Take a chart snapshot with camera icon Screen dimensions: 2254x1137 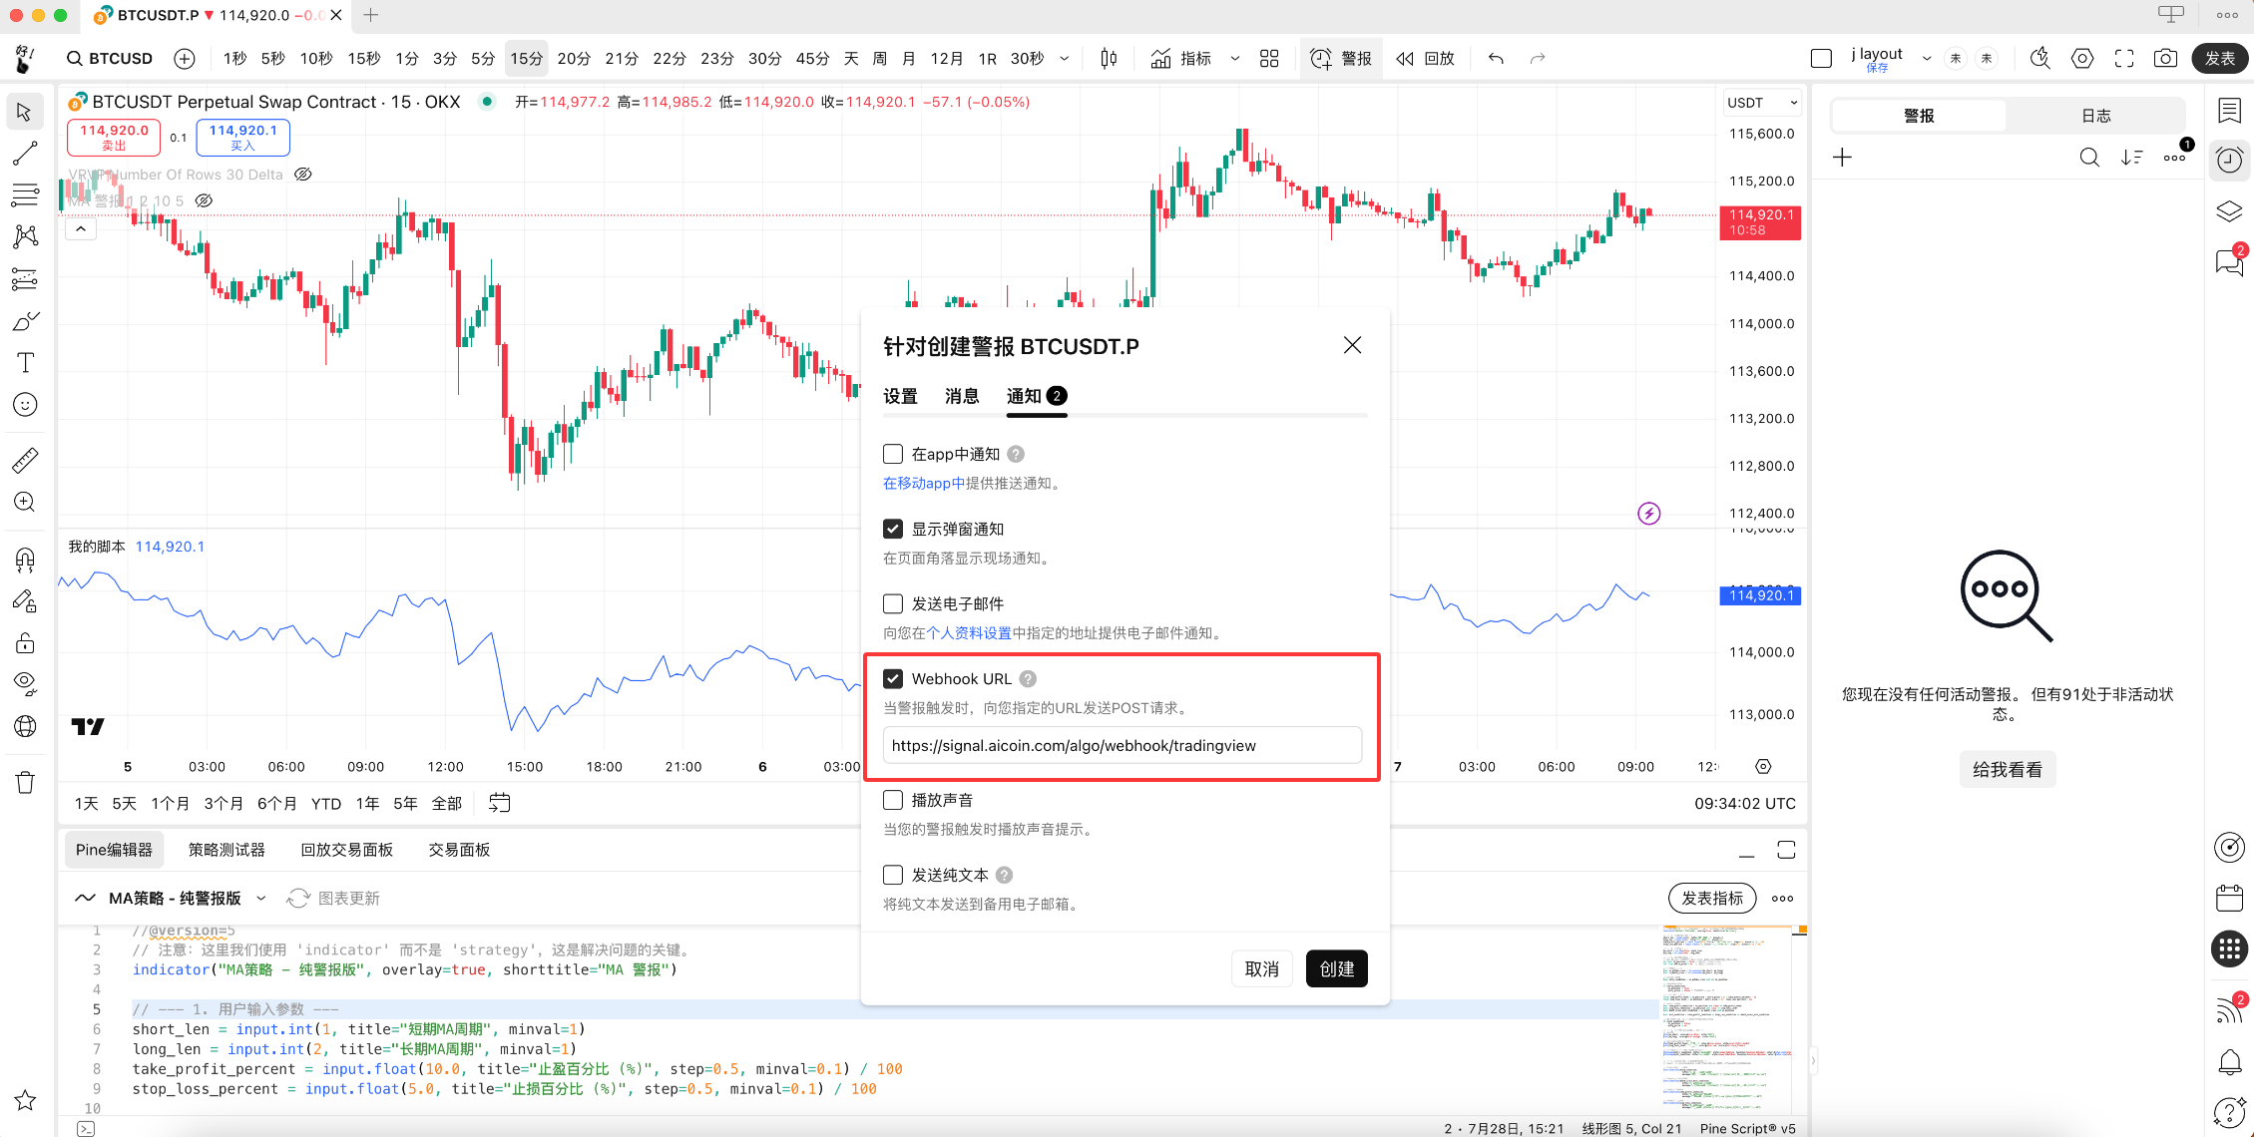(x=2165, y=59)
